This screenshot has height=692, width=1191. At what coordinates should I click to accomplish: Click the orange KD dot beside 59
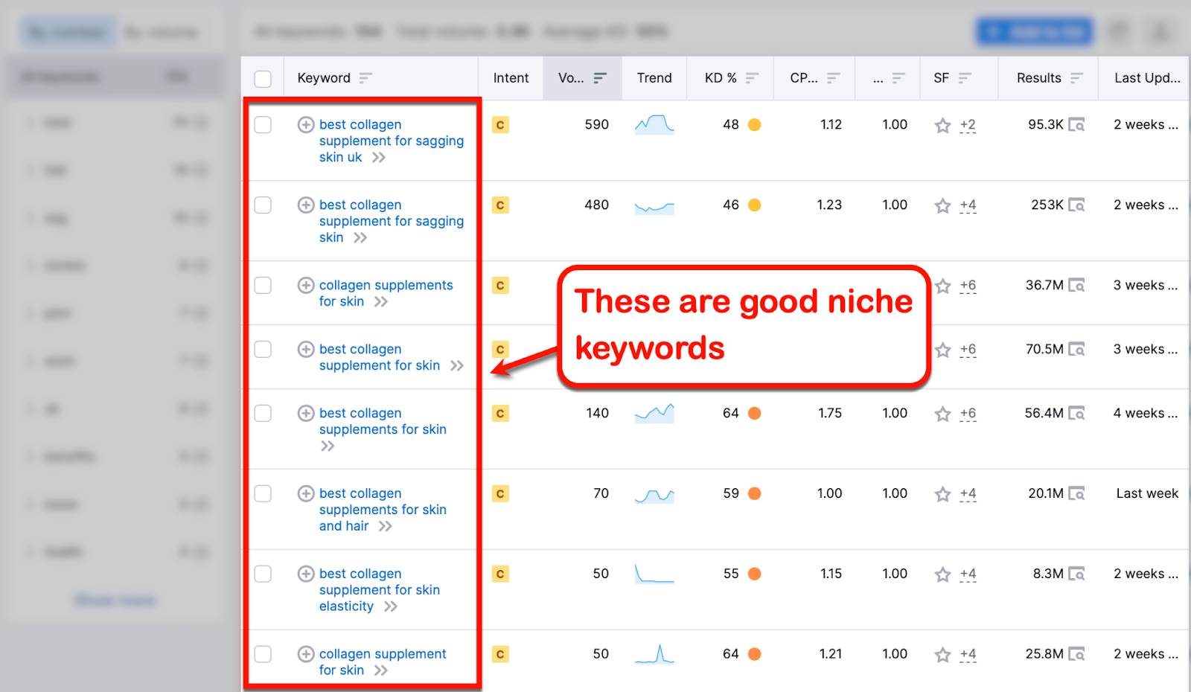click(x=755, y=494)
